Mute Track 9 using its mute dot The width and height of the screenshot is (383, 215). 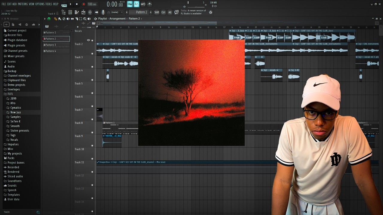(x=92, y=146)
